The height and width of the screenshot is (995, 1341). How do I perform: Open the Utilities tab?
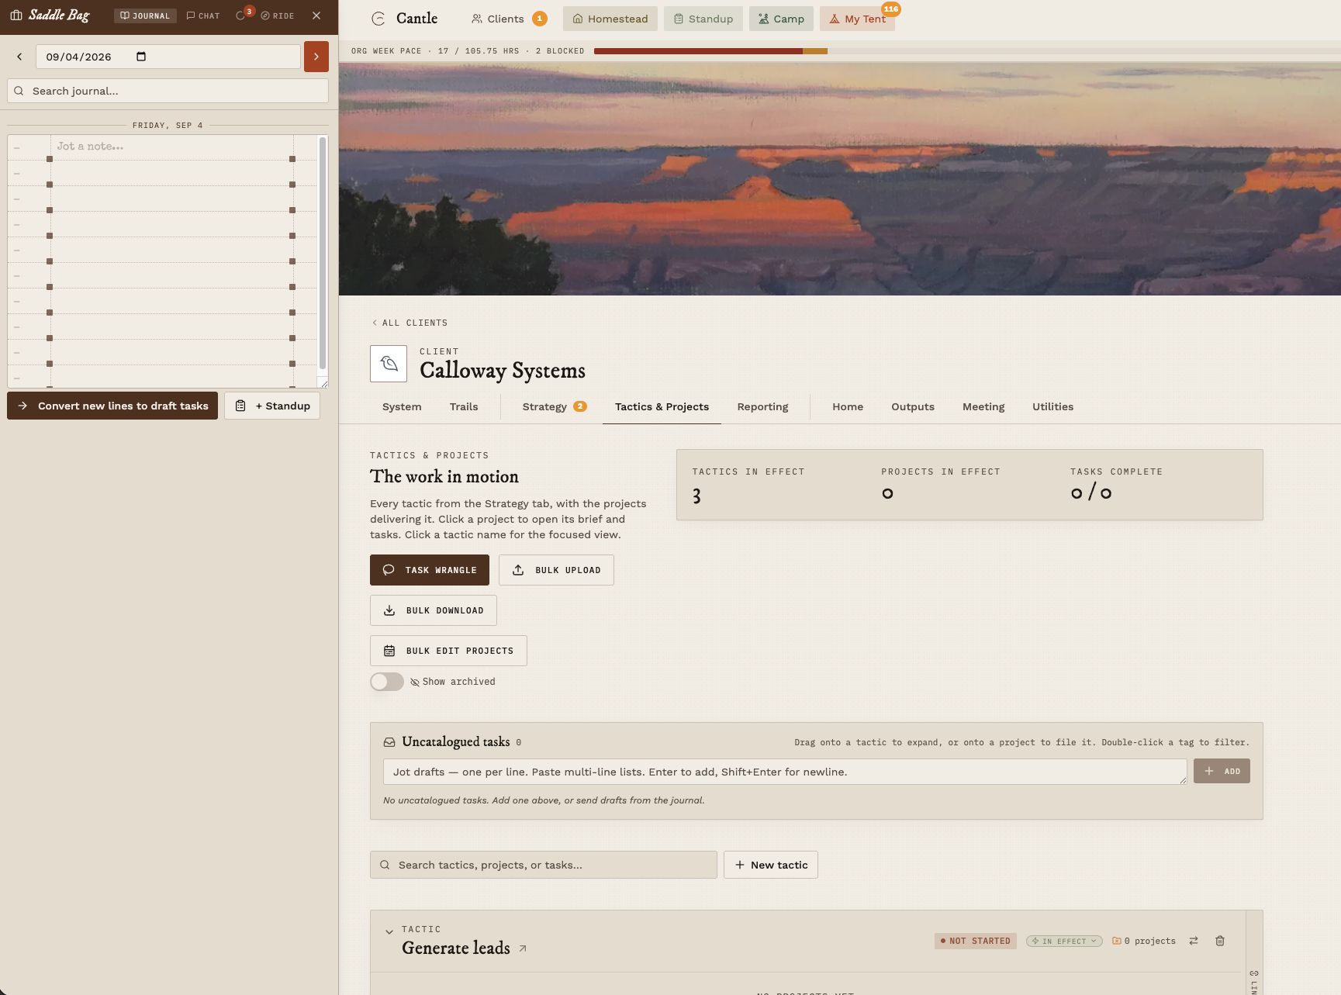coord(1052,406)
